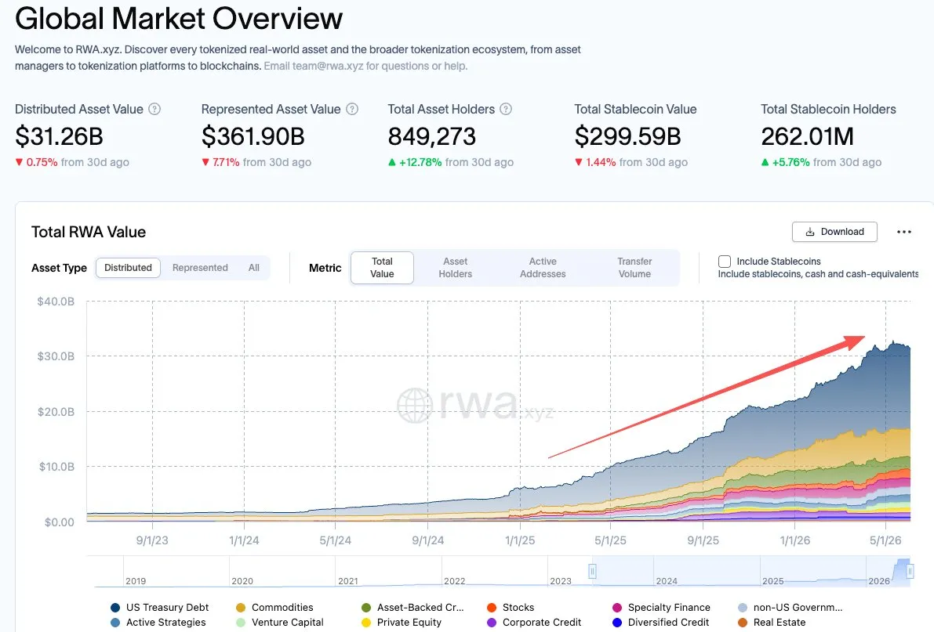Click the $31.26B distributed value

pyautogui.click(x=59, y=136)
